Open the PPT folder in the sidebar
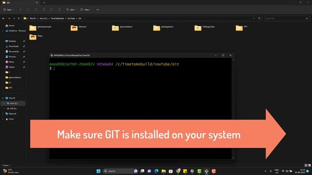 9,87
